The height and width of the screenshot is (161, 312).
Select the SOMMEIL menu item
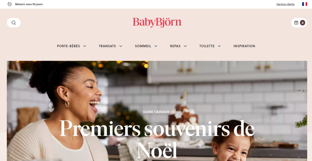coord(143,46)
